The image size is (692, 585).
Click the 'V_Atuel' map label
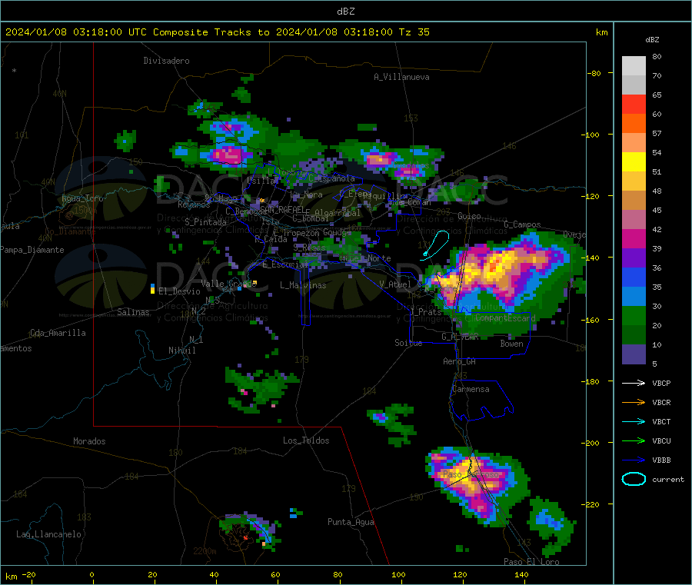395,284
